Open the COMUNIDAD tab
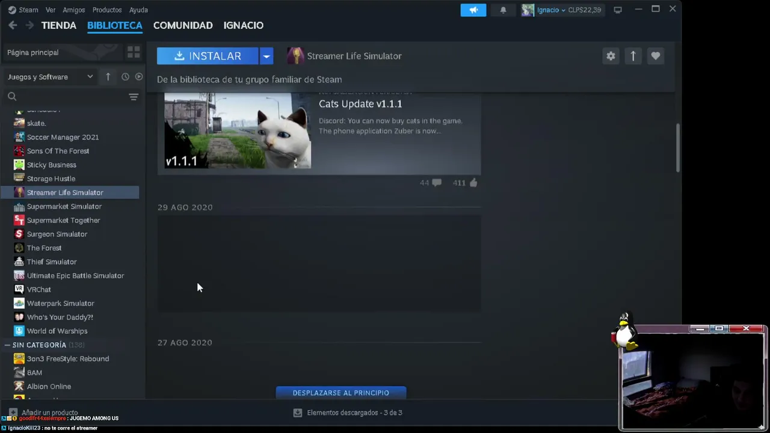 pos(183,25)
